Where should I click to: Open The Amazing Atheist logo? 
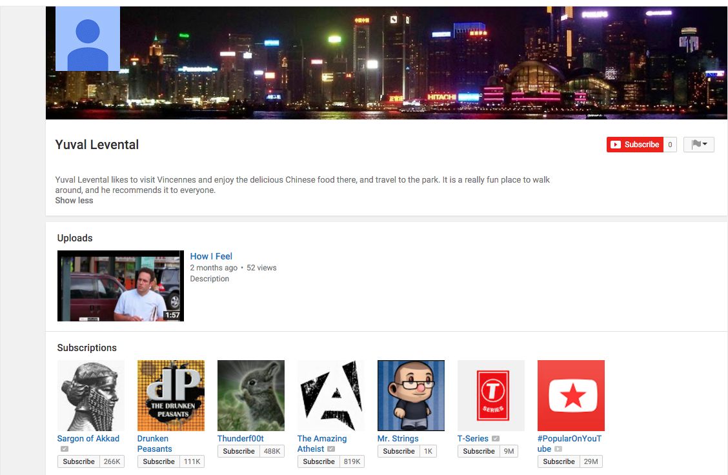pyautogui.click(x=331, y=396)
